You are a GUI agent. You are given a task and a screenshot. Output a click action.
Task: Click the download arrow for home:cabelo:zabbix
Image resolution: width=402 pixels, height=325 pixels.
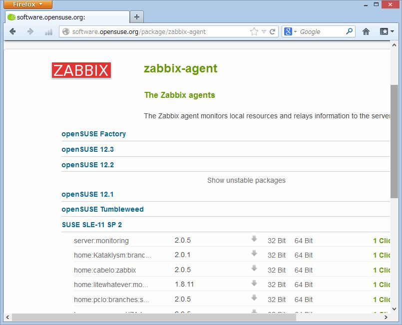pyautogui.click(x=254, y=268)
